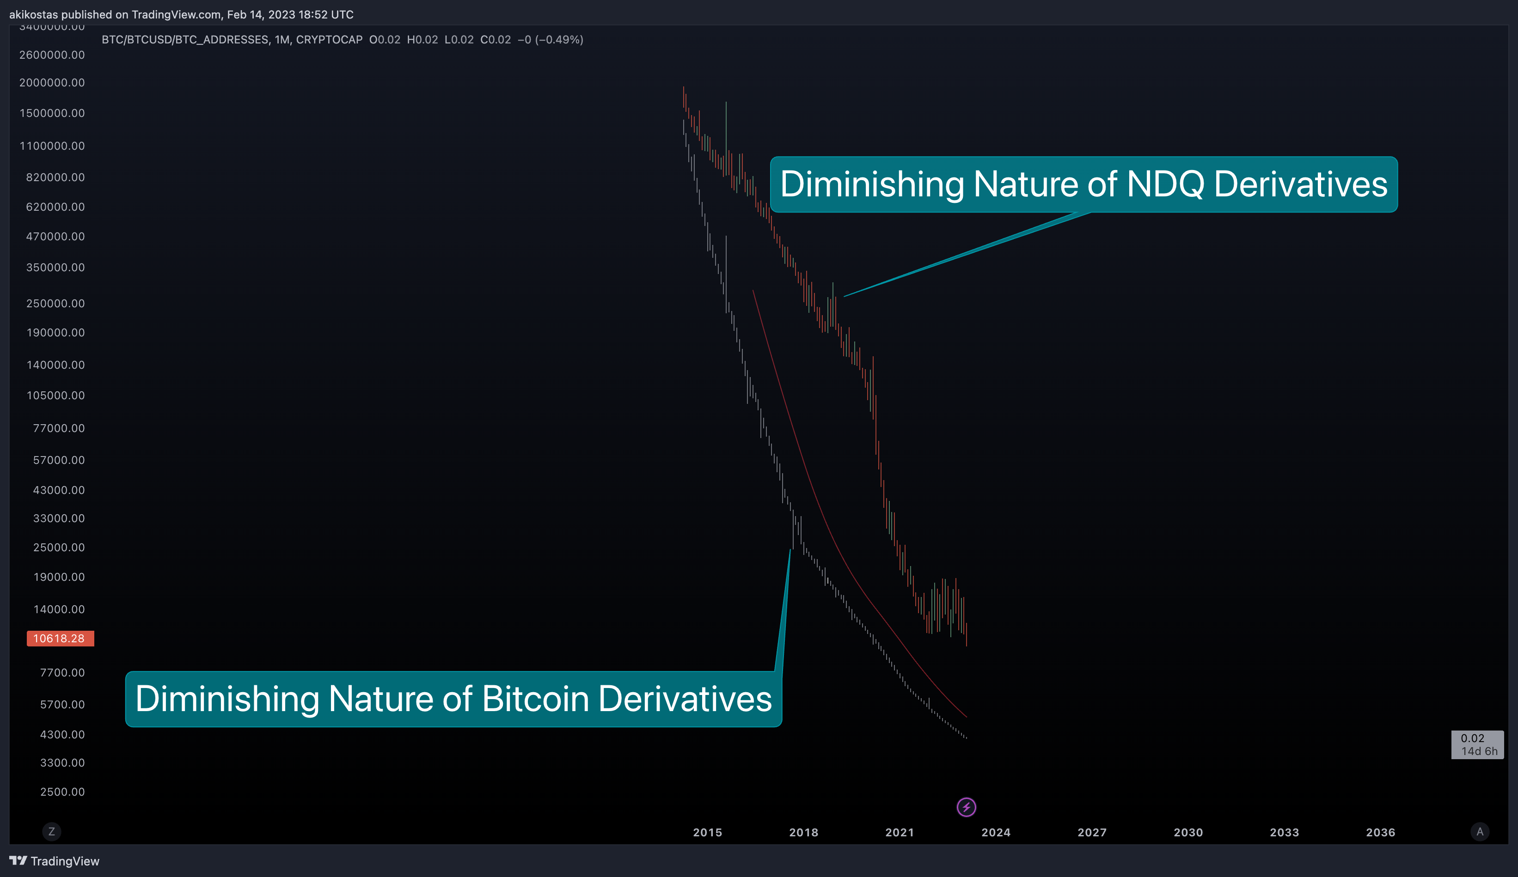Select the Diminishing Nature of Bitcoin Derivatives callout
This screenshot has height=877, width=1518.
[453, 699]
